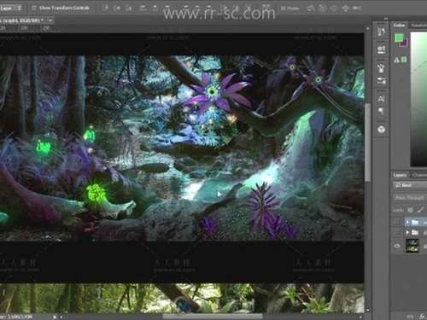This screenshot has width=427, height=320.
Task: Switch to the Color panel tab
Action: point(399,25)
